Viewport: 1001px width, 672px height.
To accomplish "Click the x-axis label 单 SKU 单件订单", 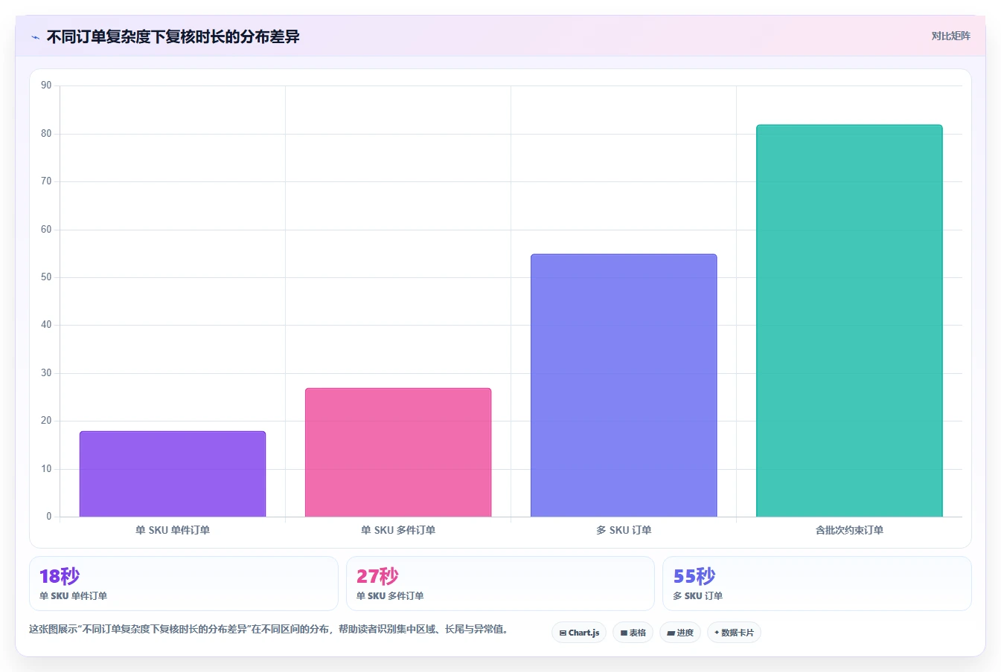I will 173,530.
